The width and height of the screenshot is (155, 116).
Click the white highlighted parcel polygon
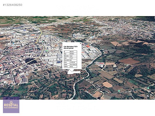click(74, 72)
